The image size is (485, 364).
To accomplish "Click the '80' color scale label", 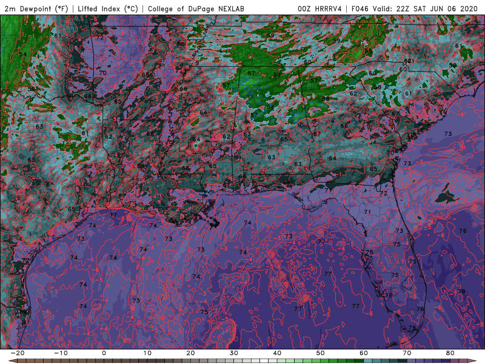I will 450,353.
